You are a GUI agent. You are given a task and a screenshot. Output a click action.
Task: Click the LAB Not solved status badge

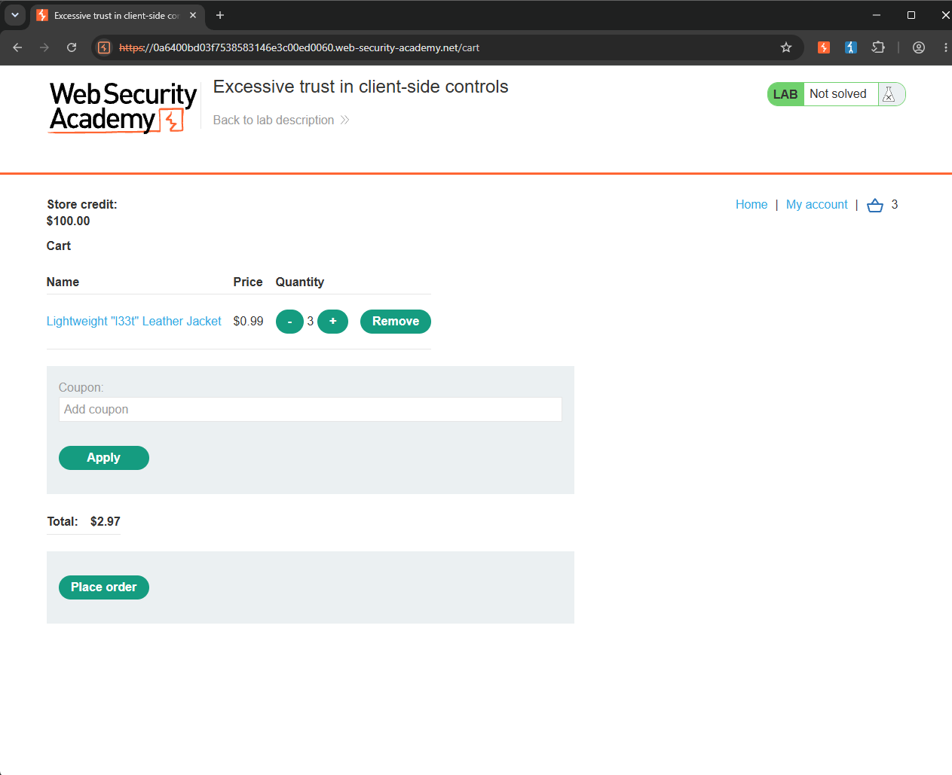(836, 94)
